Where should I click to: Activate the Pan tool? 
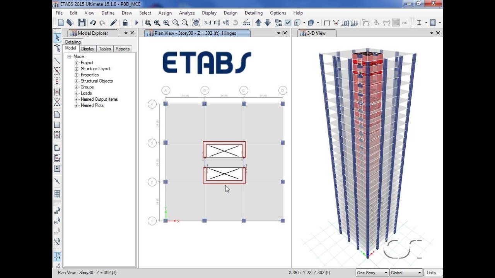click(196, 22)
